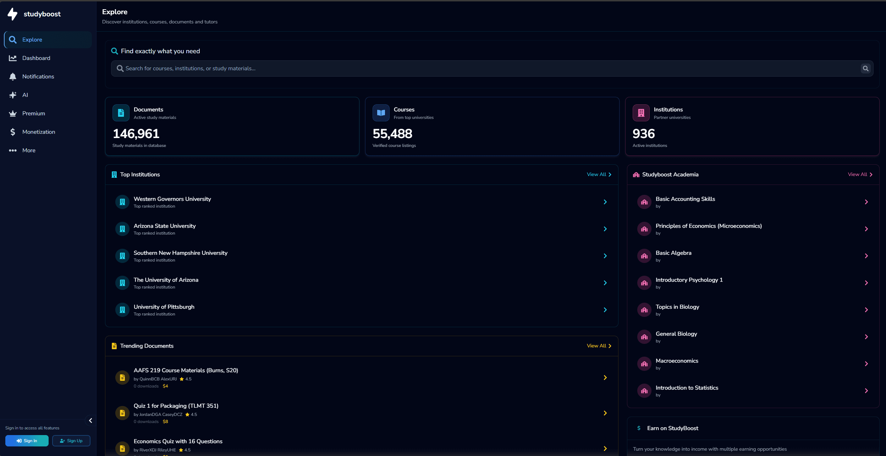886x456 pixels.
Task: Expand the Western Governors University chevron
Action: (605, 202)
